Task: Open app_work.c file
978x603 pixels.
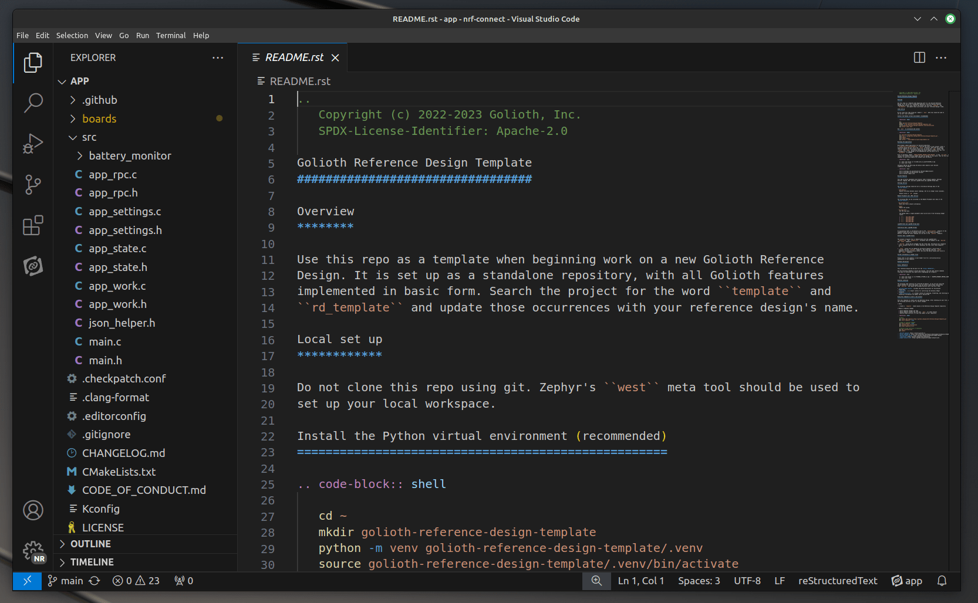Action: [x=146, y=286]
